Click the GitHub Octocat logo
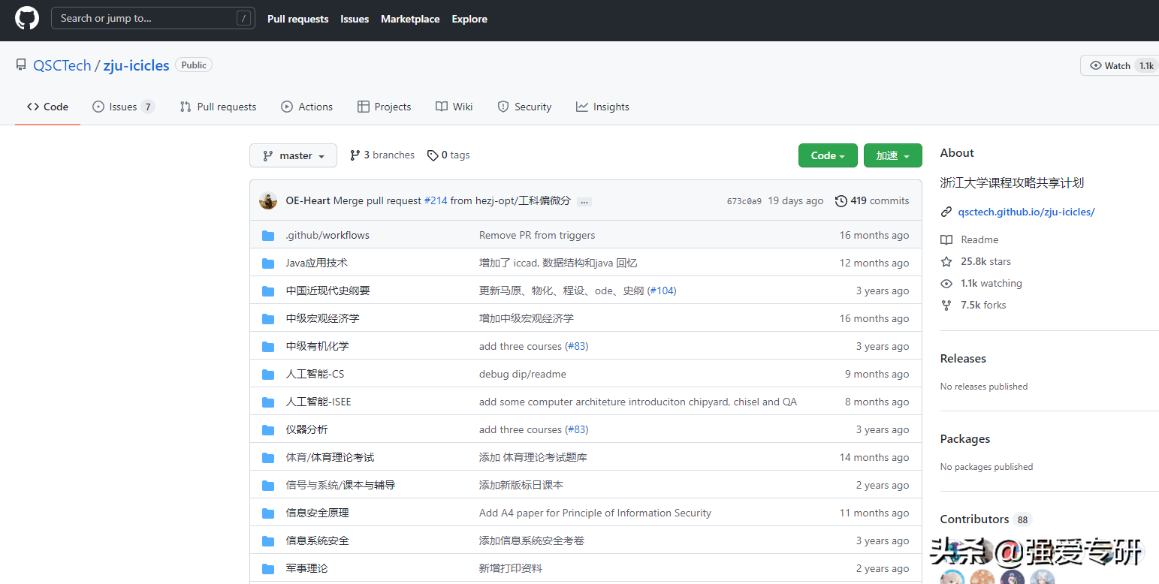Viewport: 1159px width, 584px height. pyautogui.click(x=27, y=19)
